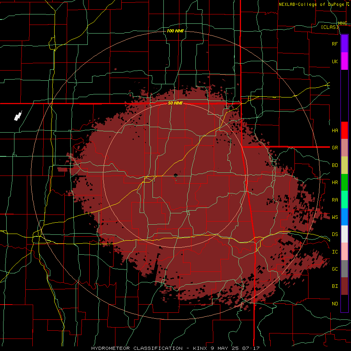Screen dimensions: 351x351
Task: Click the 100 NMI range ring label
Action: (x=175, y=31)
